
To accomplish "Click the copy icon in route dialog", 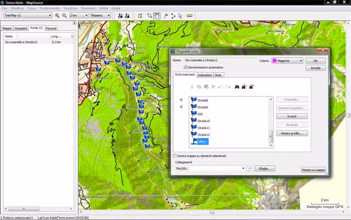I will 199,87.
